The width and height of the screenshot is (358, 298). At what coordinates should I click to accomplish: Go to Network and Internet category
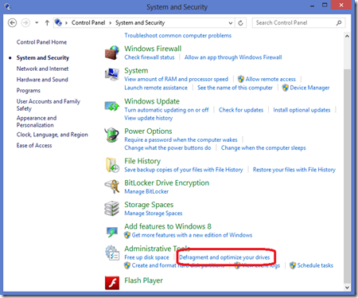(42, 69)
